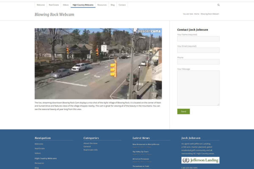Image resolution: width=254 pixels, height=169 pixels.
Task: Follow the Home breadcrumb link
Action: (x=196, y=14)
